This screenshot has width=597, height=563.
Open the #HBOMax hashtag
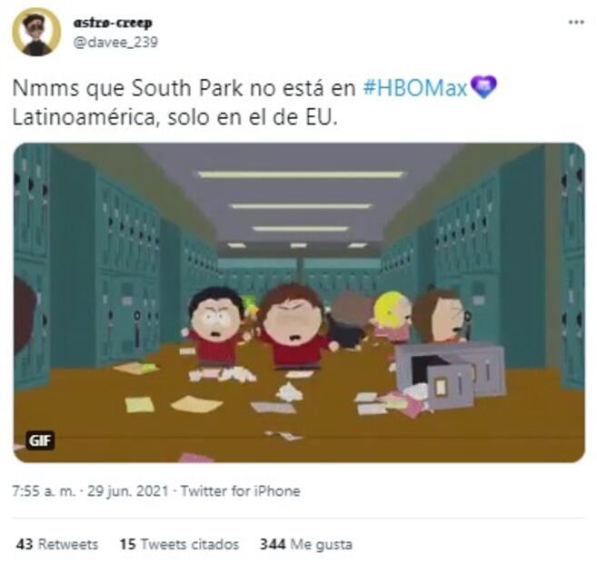(414, 88)
